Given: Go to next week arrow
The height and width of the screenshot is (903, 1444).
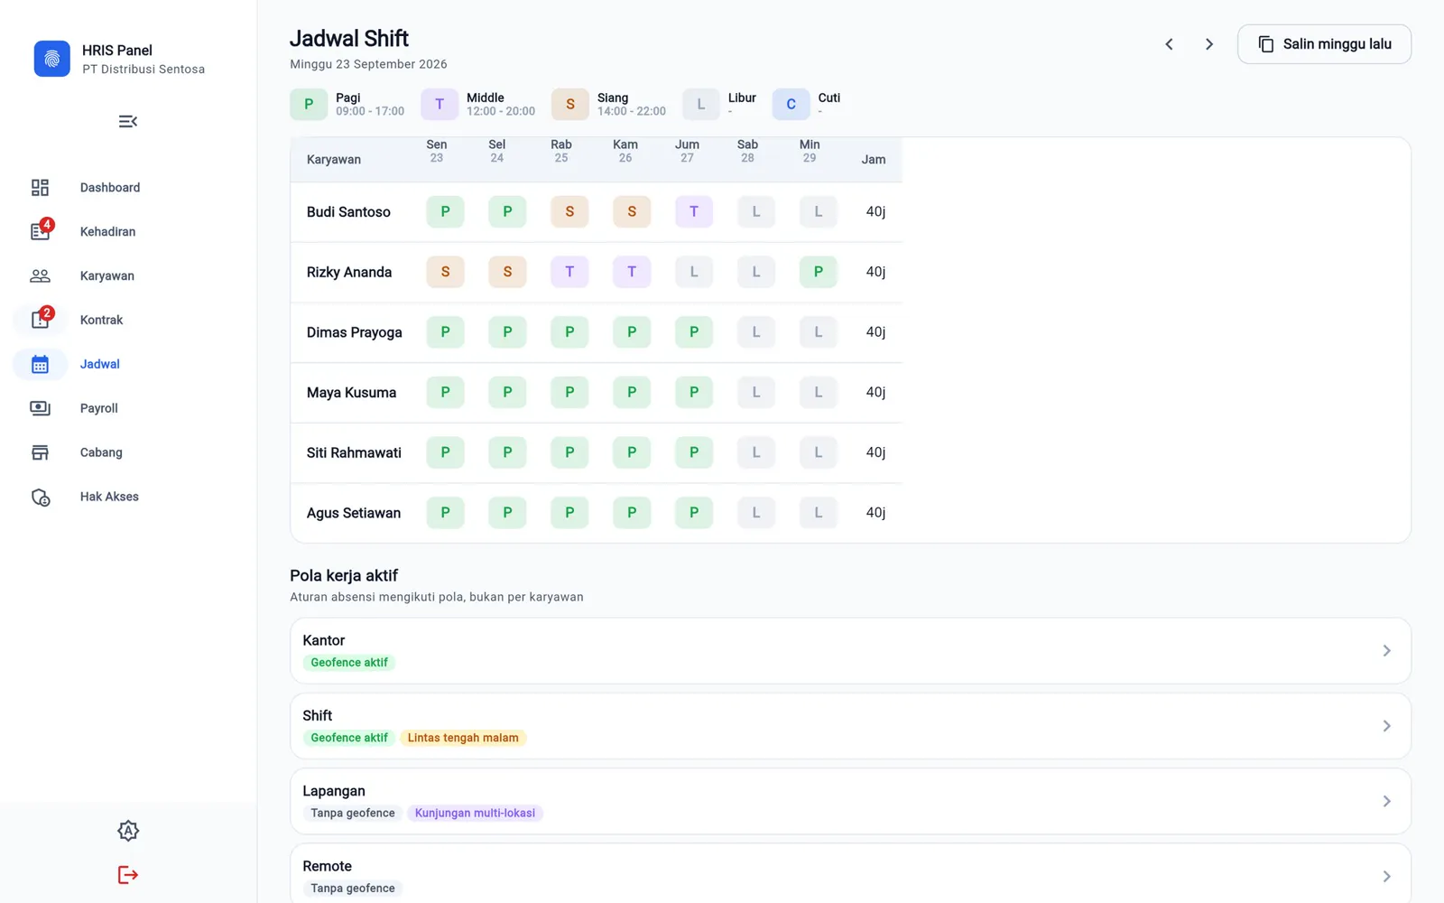Looking at the screenshot, I should coord(1209,44).
